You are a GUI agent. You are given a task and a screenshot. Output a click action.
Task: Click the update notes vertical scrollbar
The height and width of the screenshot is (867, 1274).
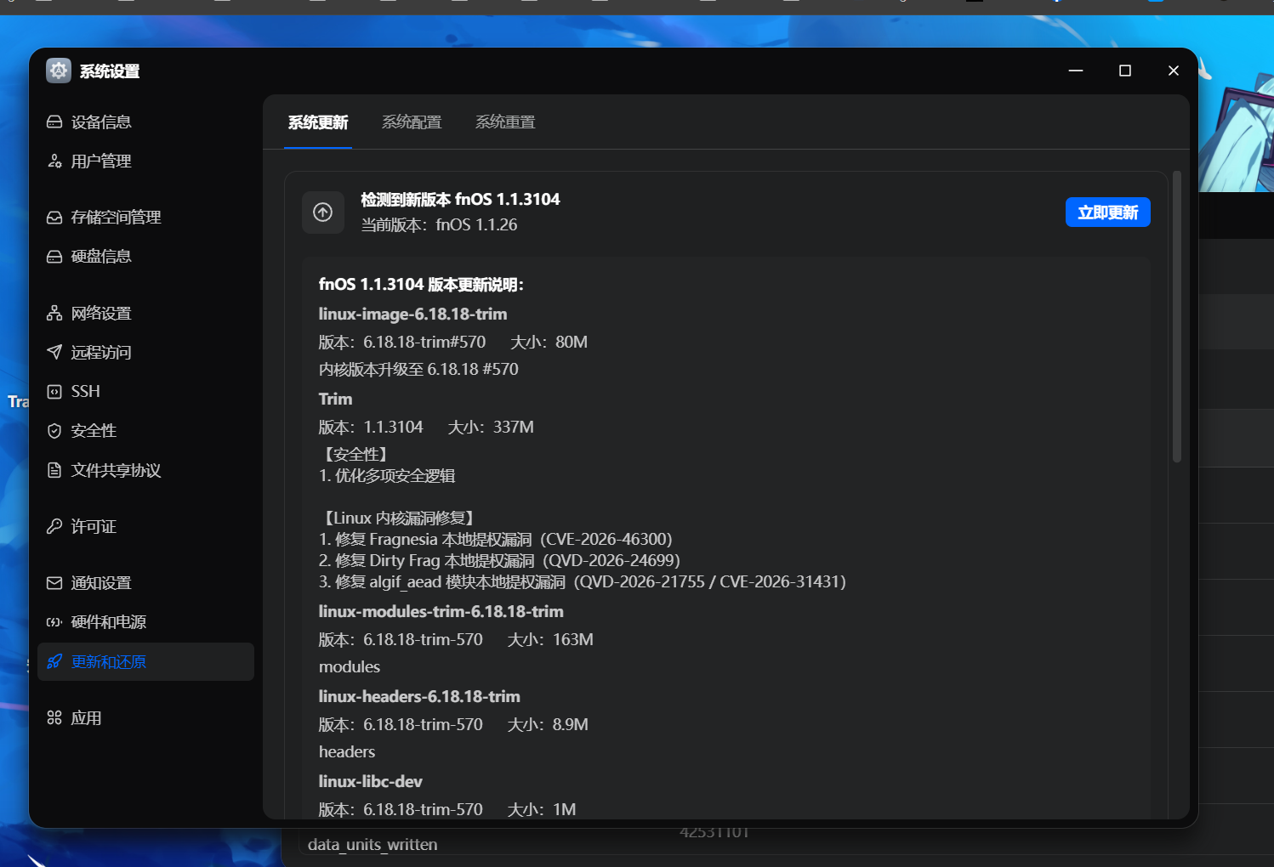click(1177, 316)
